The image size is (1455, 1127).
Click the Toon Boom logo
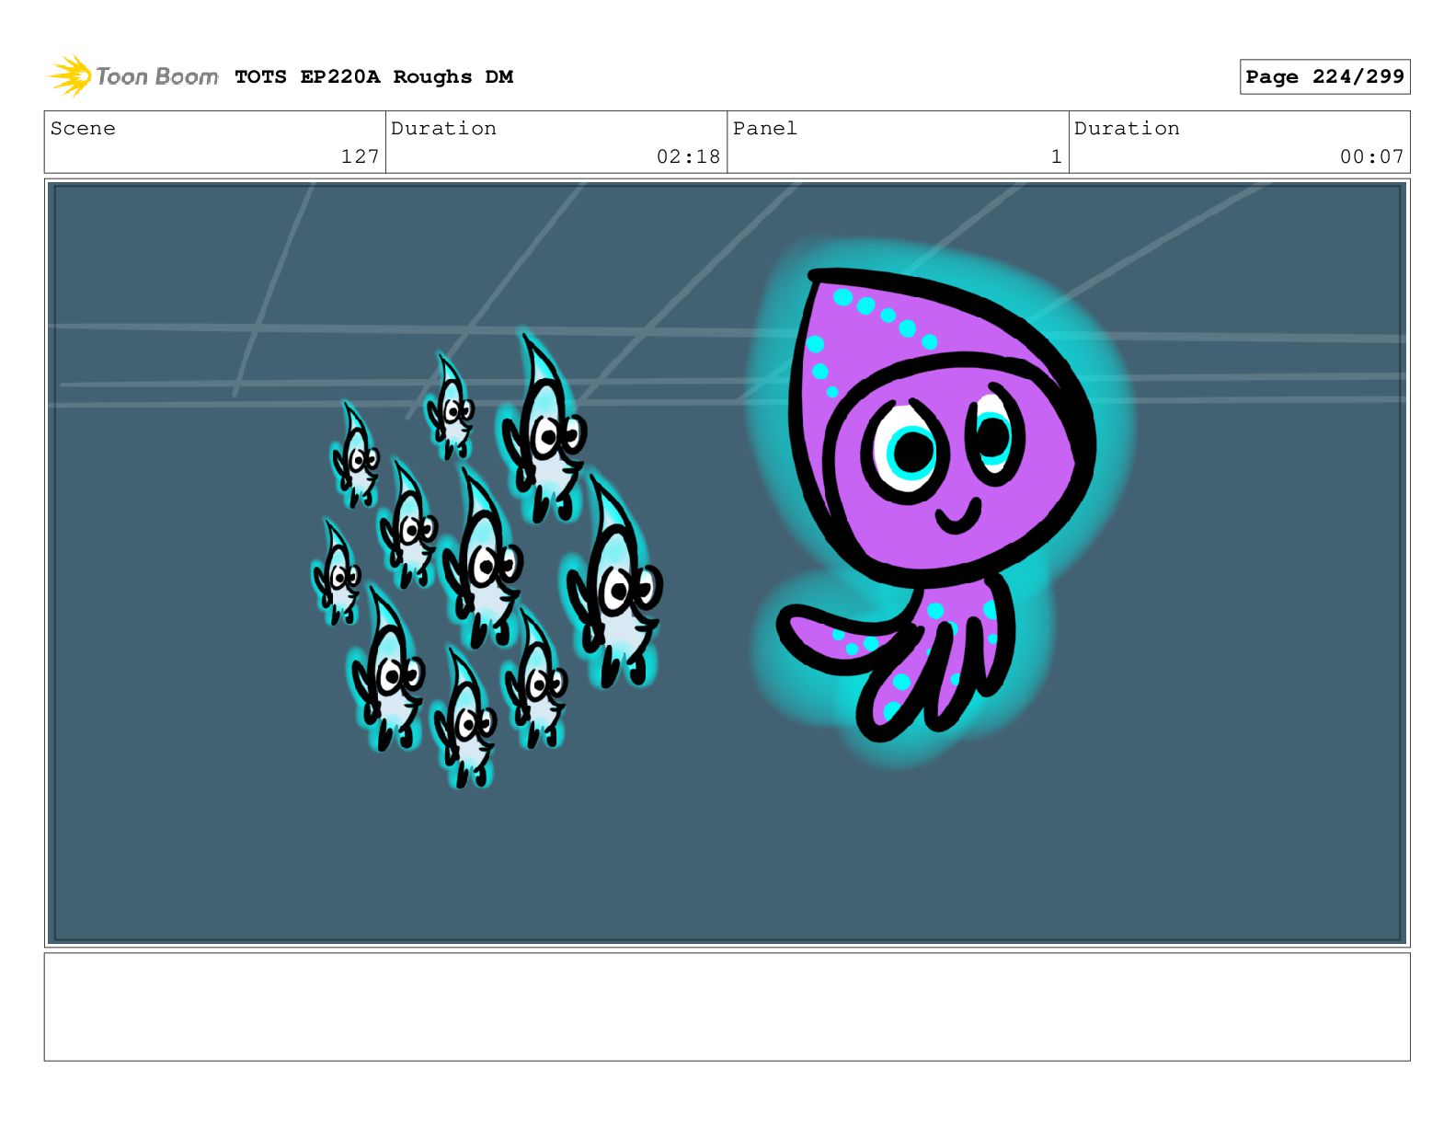[x=133, y=76]
